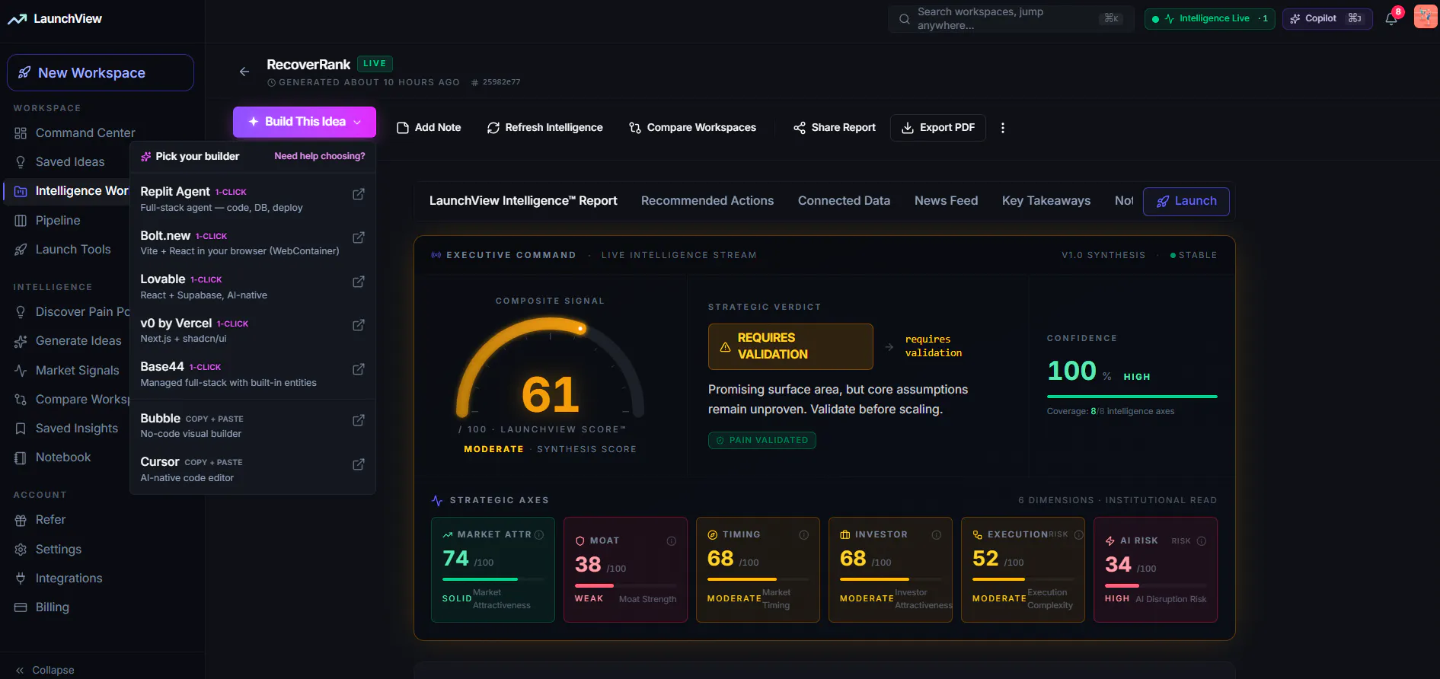This screenshot has height=679, width=1440.
Task: Click the AI Risk info icon
Action: pyautogui.click(x=1202, y=541)
